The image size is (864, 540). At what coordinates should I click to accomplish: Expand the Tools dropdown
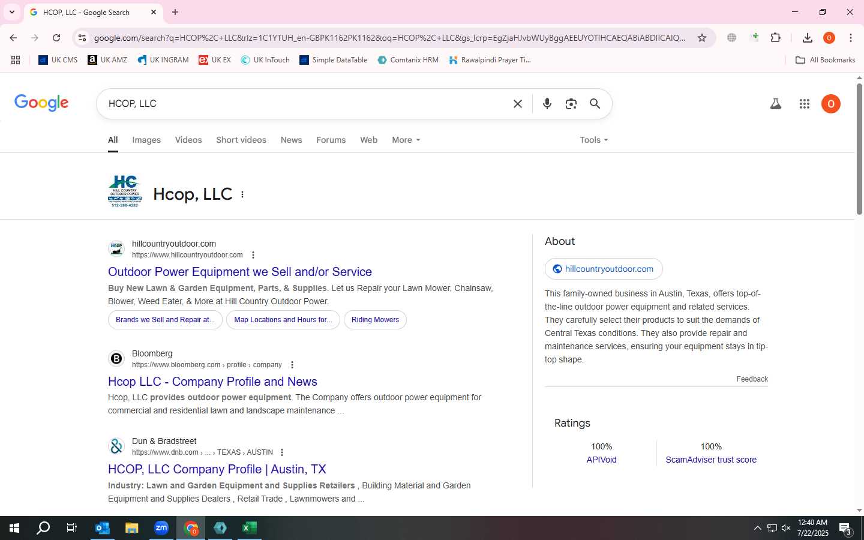point(594,140)
